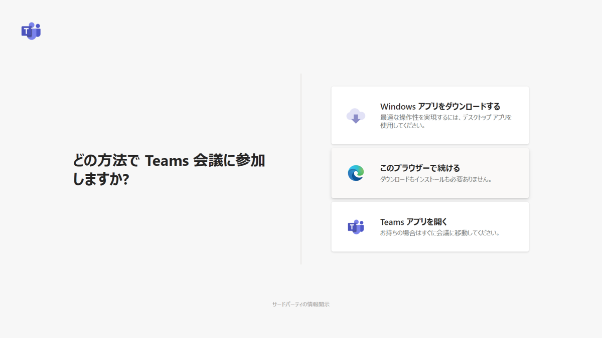Click heading どの方法で Teams 会議に参加しますか?
The height and width of the screenshot is (338, 602).
coord(169,170)
